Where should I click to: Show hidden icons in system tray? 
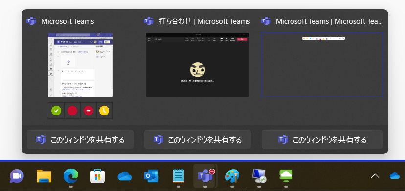(x=375, y=176)
